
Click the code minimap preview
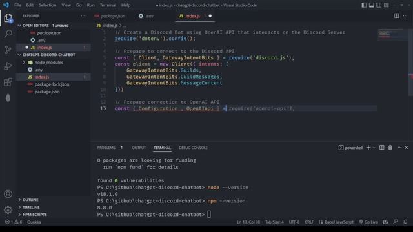(x=392, y=34)
